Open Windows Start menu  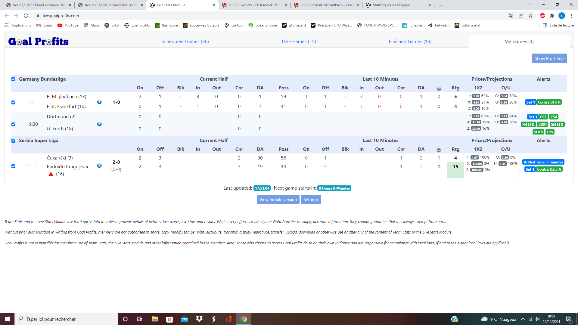coord(7,319)
